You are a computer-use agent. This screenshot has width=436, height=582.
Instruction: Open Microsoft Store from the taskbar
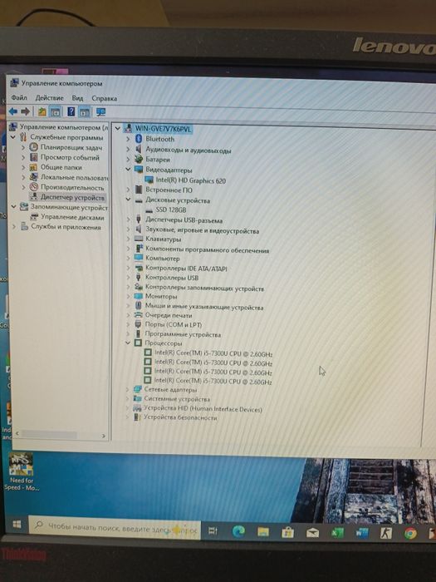(287, 533)
